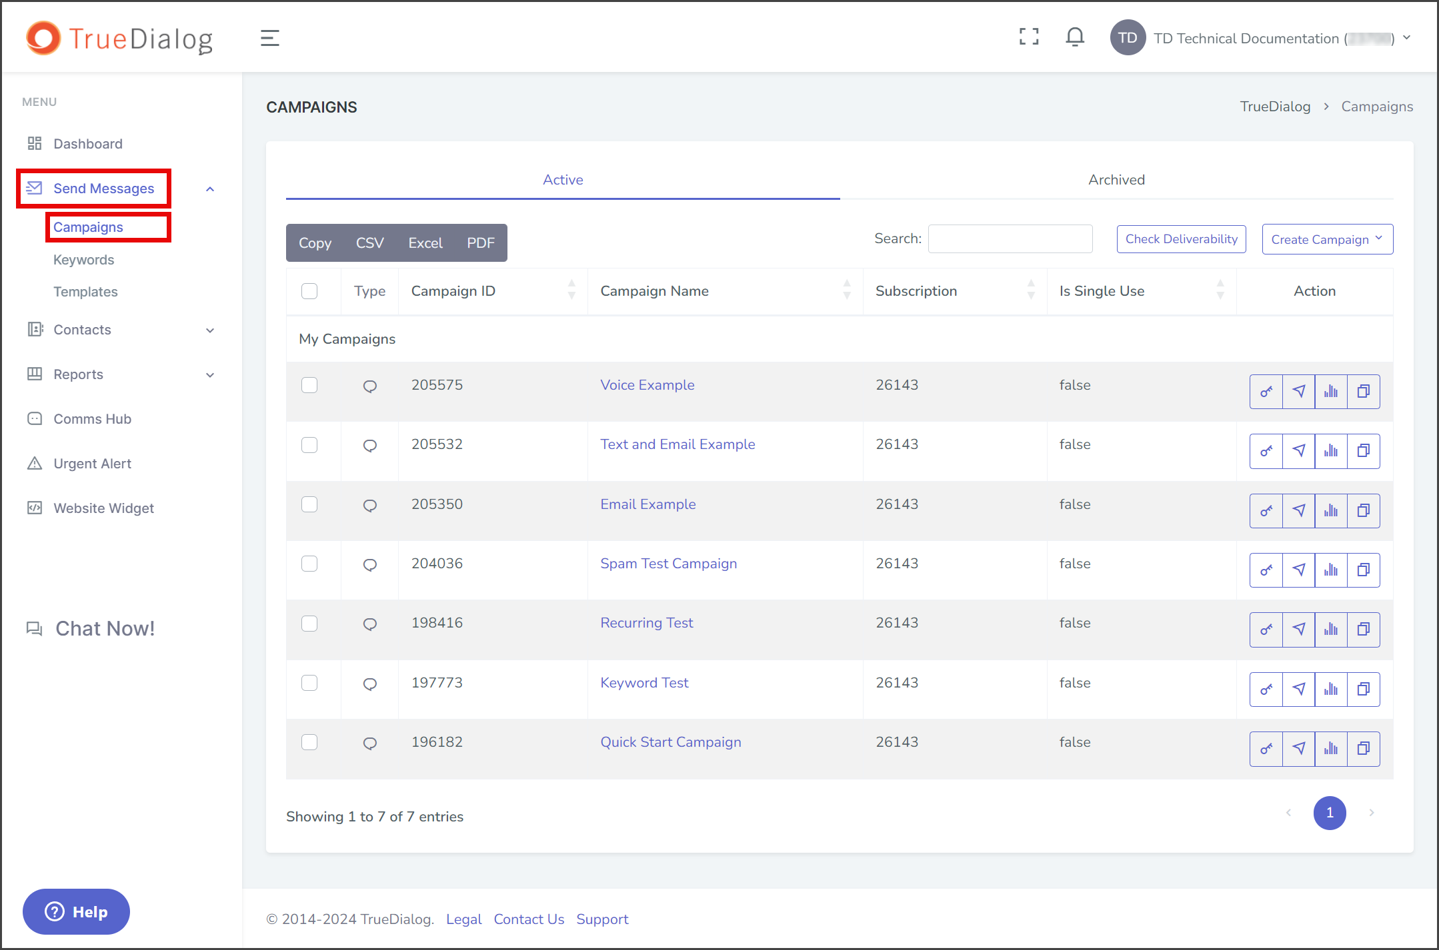1439x950 pixels.
Task: Collapse the Send Messages menu chevron
Action: 210,189
